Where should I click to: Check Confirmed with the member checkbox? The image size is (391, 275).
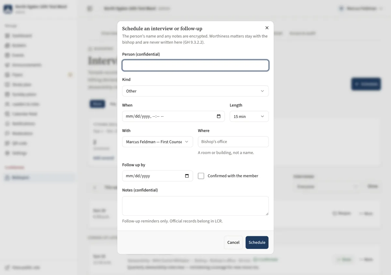201,176
